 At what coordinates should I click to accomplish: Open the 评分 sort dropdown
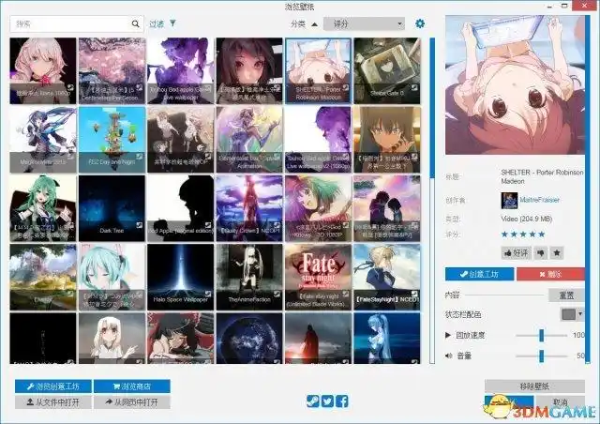(x=364, y=23)
